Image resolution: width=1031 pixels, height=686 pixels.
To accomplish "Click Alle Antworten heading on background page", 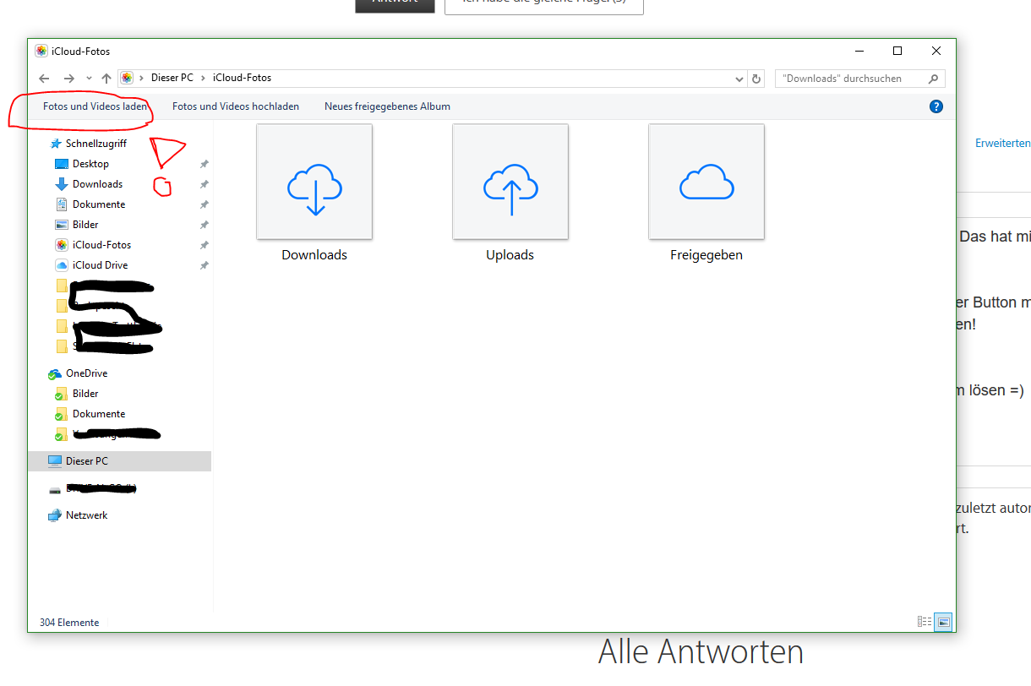I will [701, 652].
